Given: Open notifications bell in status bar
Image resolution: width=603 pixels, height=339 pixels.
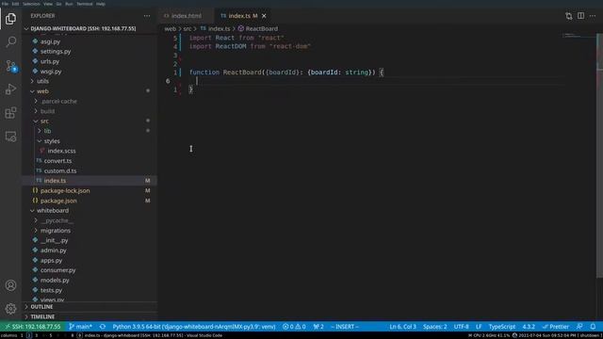Looking at the screenshot, I should tap(593, 327).
